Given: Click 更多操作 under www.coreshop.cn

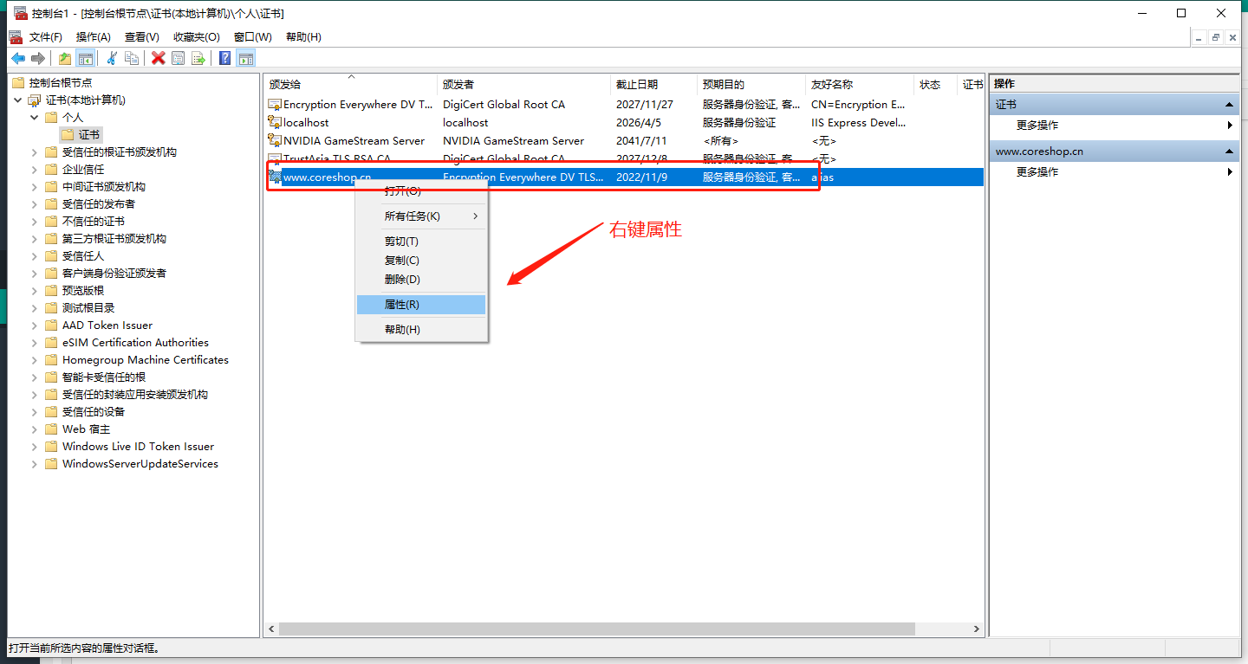Looking at the screenshot, I should (x=1037, y=172).
